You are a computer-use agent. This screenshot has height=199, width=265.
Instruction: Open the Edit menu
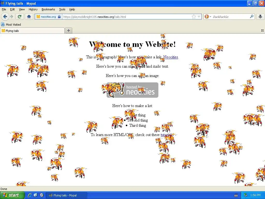tap(12, 9)
